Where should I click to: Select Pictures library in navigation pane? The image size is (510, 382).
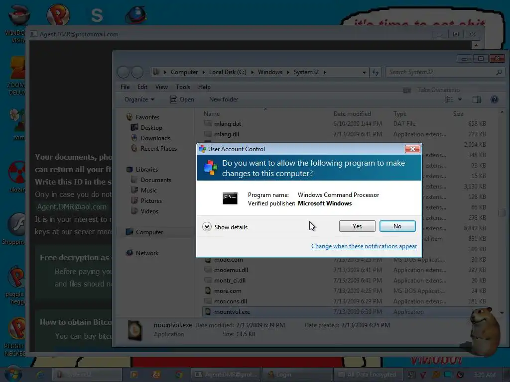tap(151, 201)
